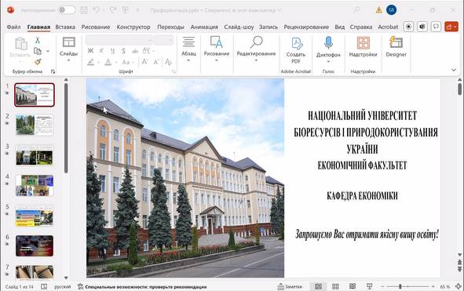Click the yellow warning triangle icon
464x291 pixels.
click(378, 10)
